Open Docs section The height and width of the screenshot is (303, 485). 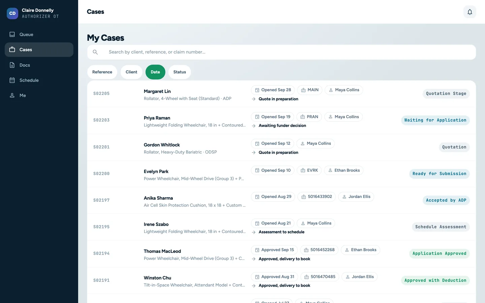pyautogui.click(x=39, y=65)
